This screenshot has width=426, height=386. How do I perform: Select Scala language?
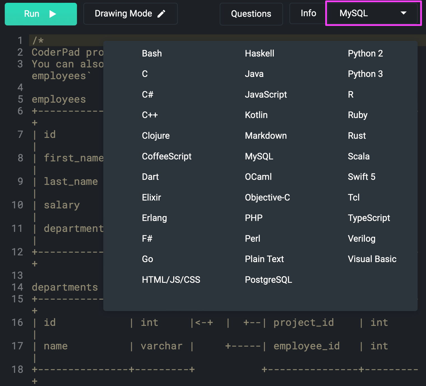(359, 156)
